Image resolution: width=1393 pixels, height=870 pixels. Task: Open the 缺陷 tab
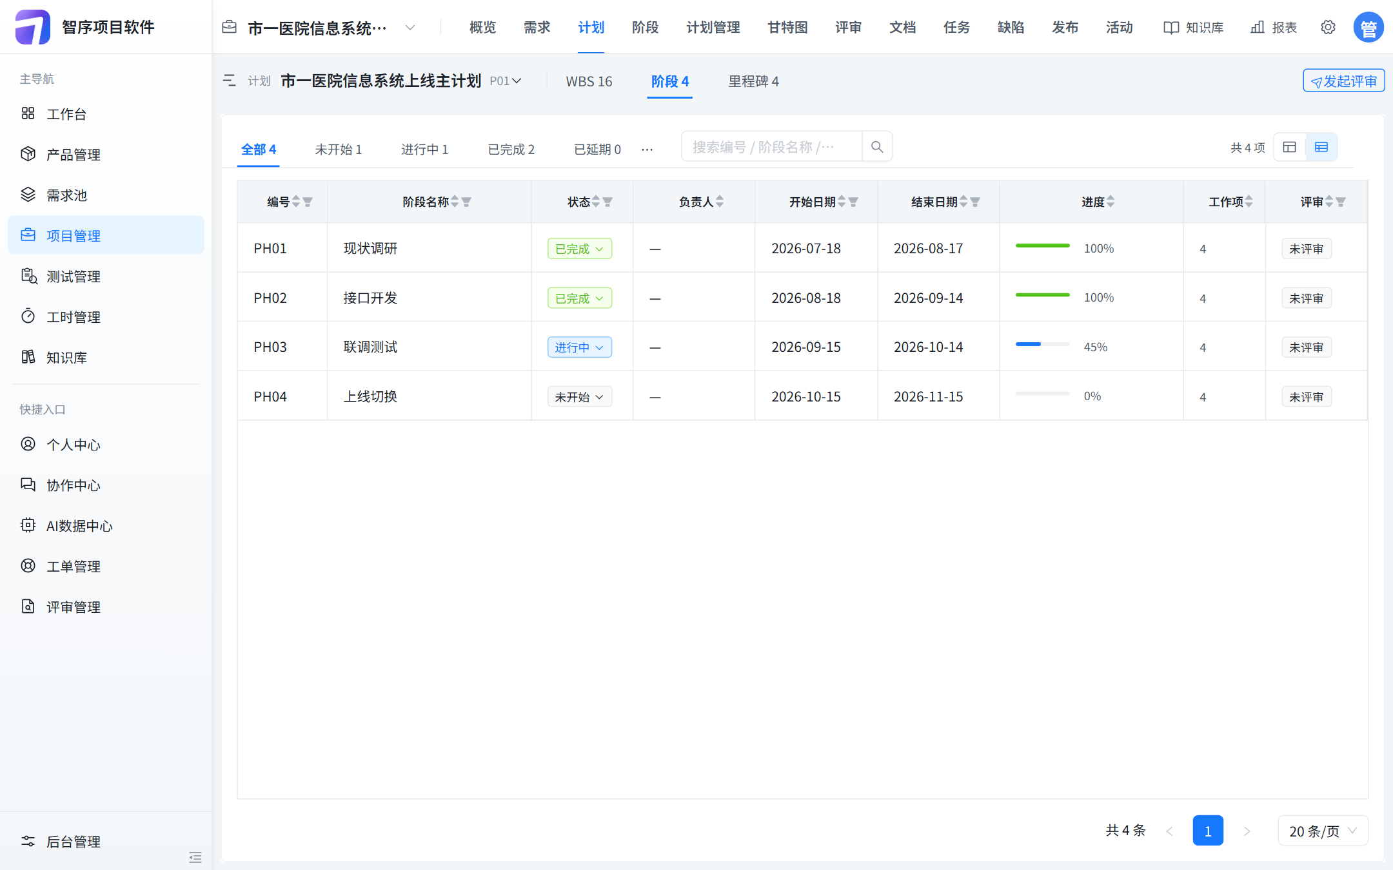click(x=1011, y=27)
